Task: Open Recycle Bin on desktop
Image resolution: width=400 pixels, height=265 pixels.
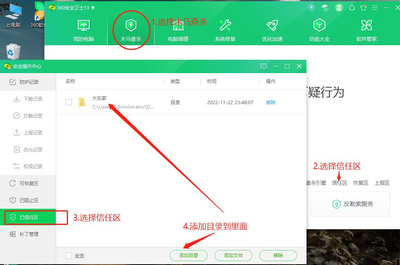Action: 14,51
